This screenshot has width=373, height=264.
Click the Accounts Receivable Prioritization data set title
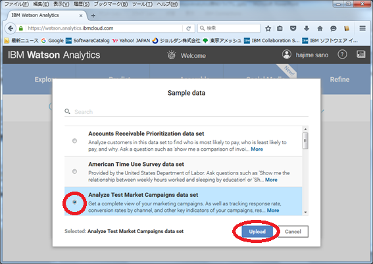click(146, 134)
